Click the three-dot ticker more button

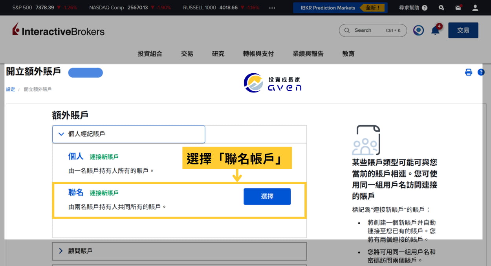click(x=272, y=7)
